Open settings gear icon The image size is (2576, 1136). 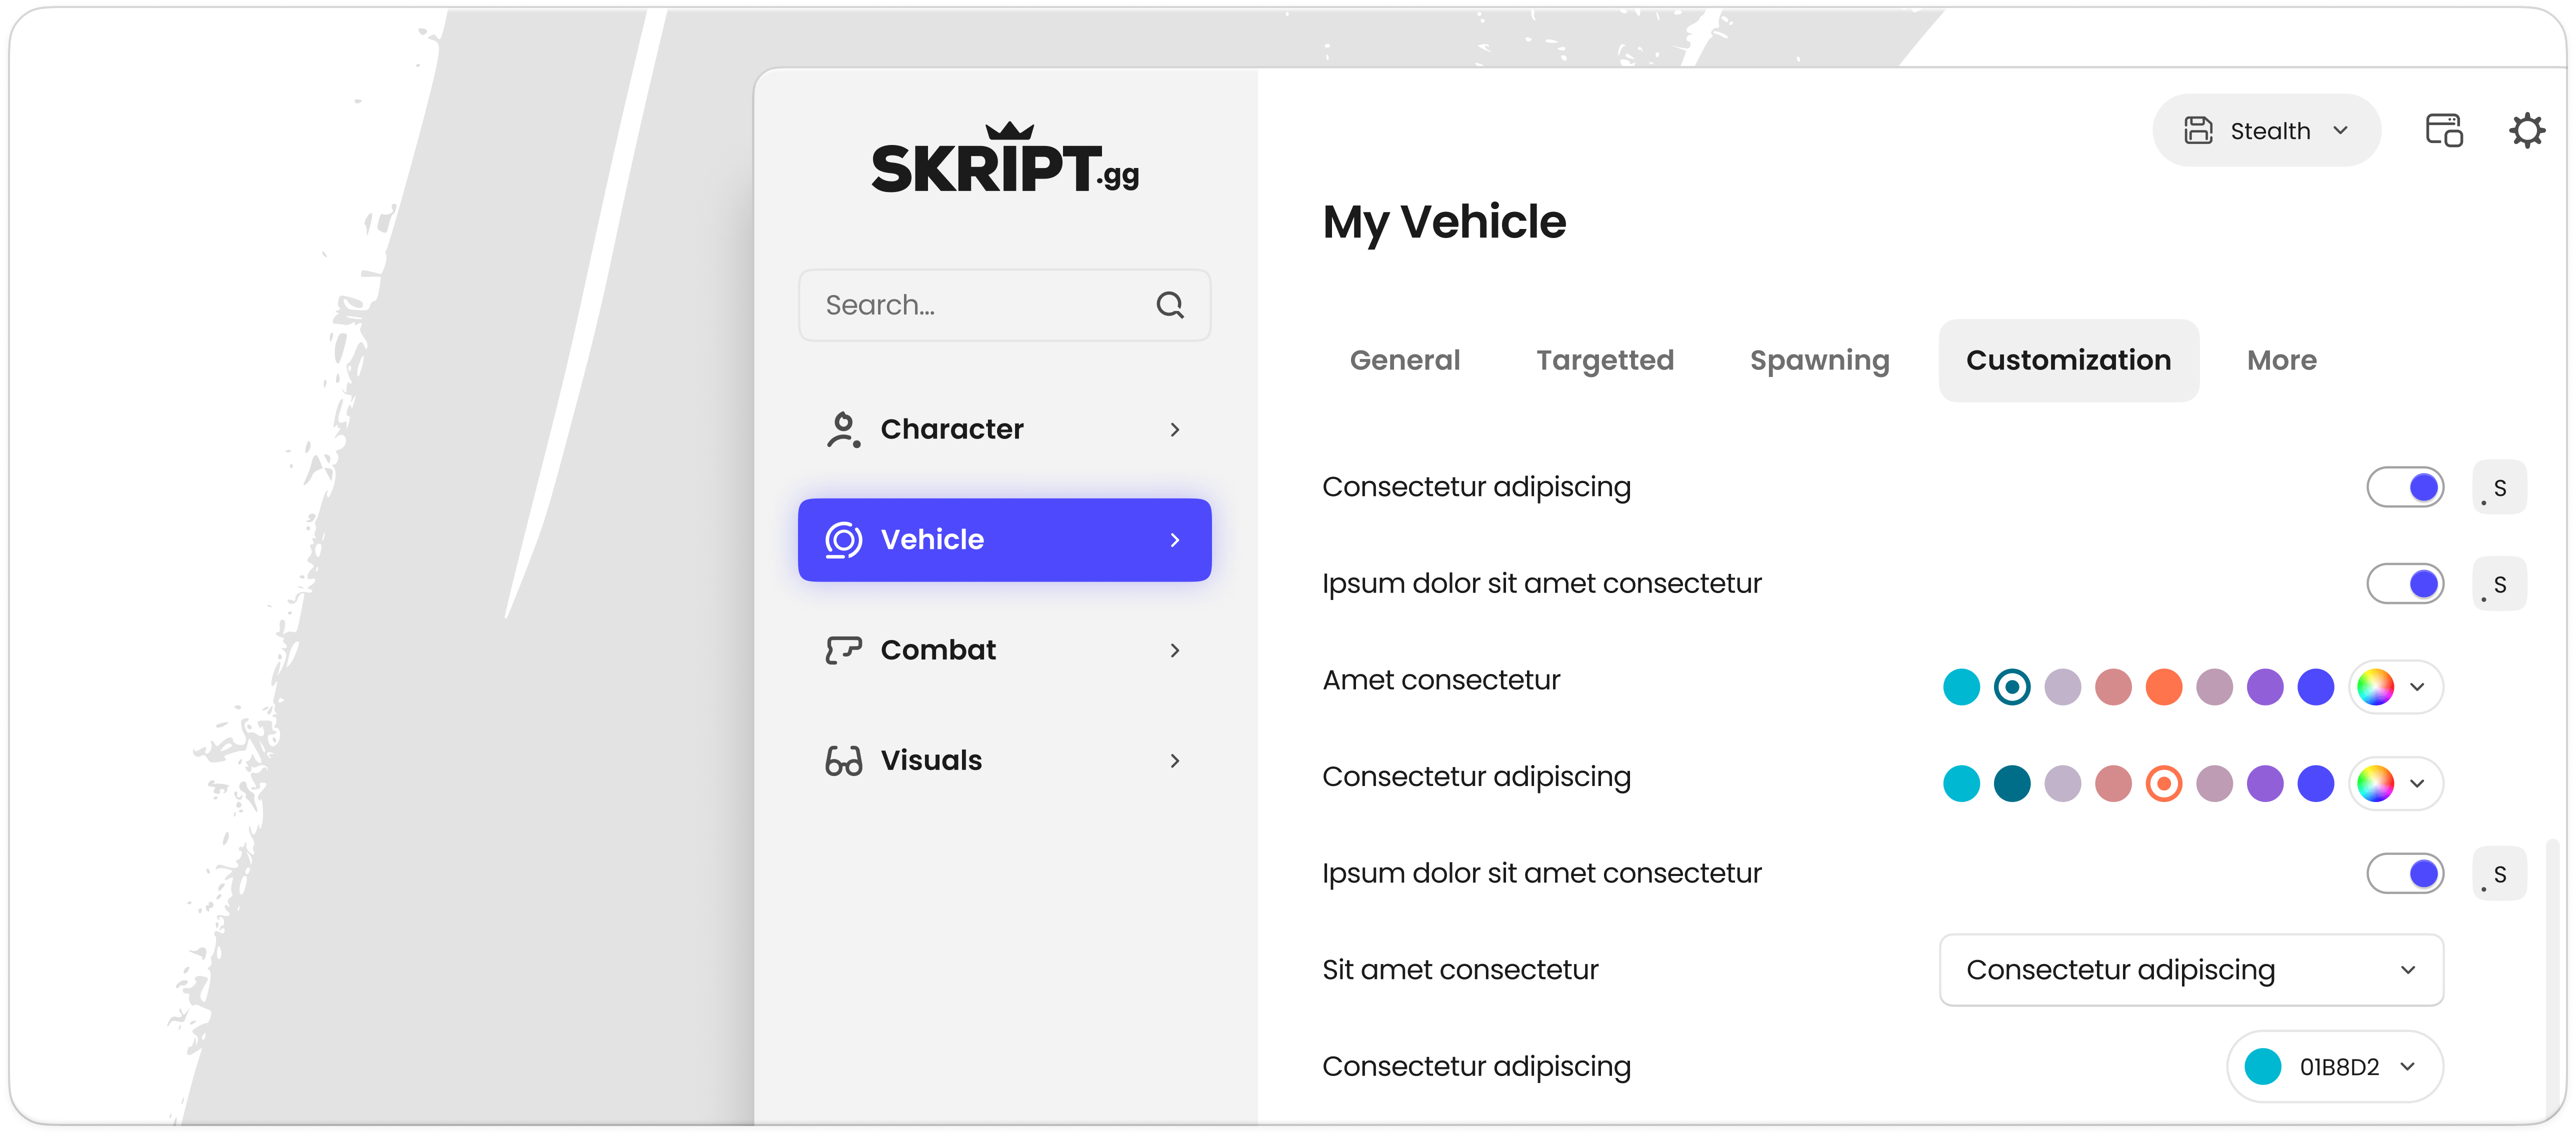coord(2526,131)
